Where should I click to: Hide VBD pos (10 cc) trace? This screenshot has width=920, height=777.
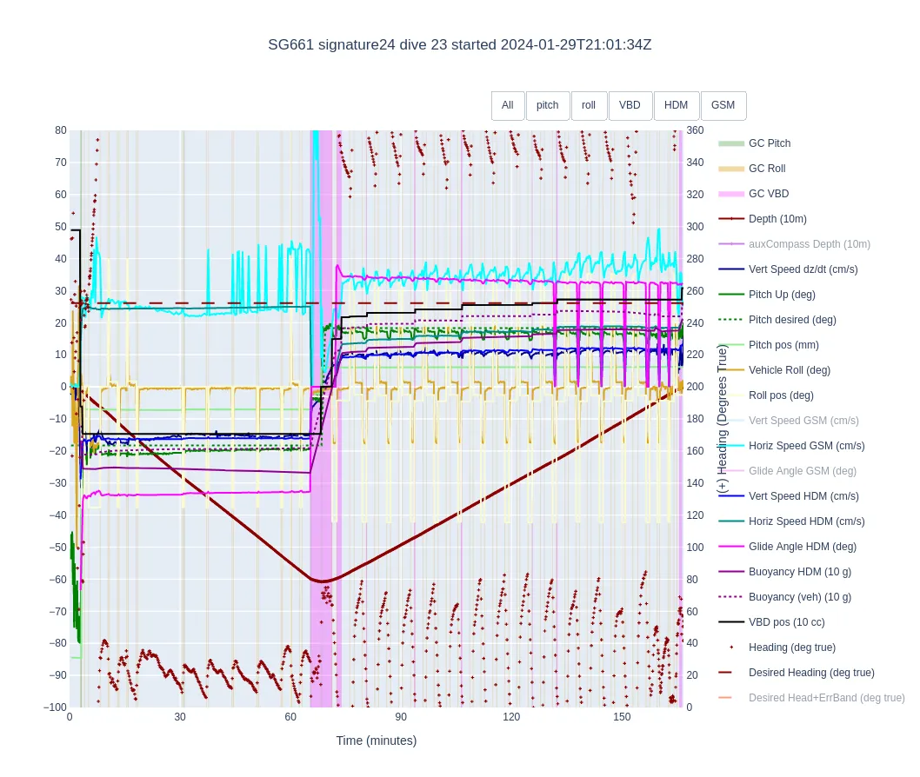(x=771, y=623)
